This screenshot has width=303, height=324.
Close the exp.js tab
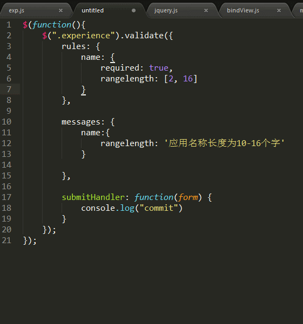(60, 11)
